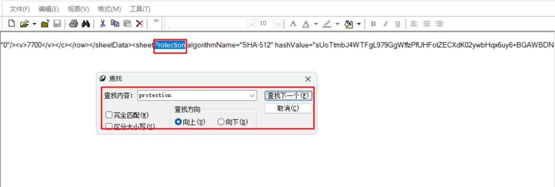Apply highlight with marker pen icon
The image size is (555, 187).
pos(327,24)
